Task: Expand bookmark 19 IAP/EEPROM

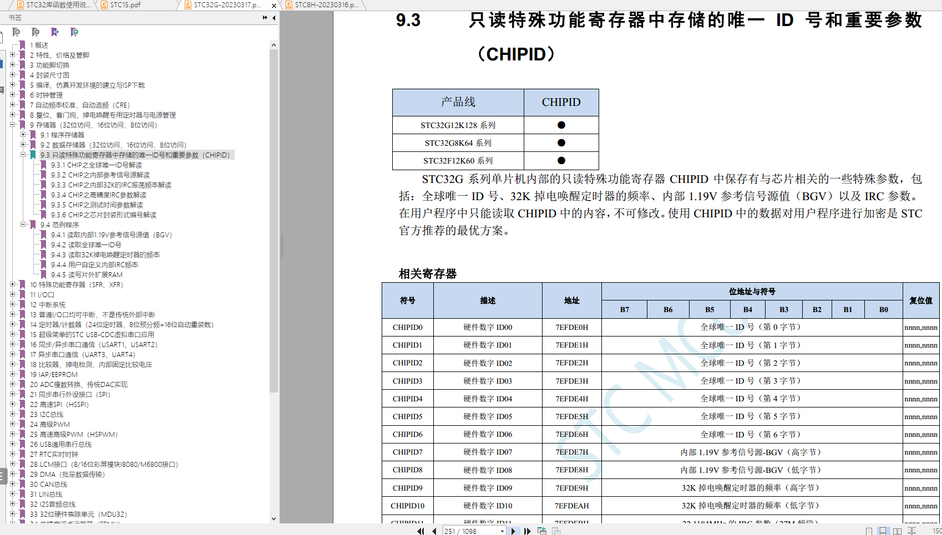Action: [x=12, y=374]
